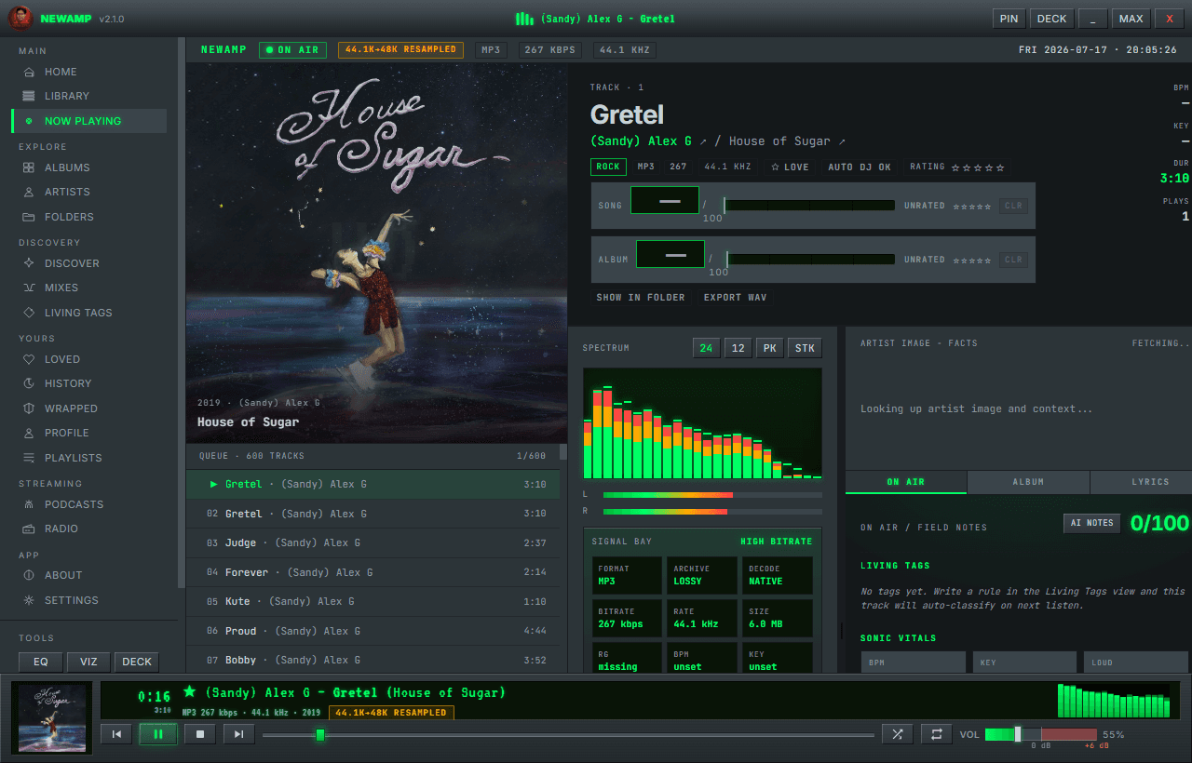Select NOW PLAYING in the sidebar
The width and height of the screenshot is (1192, 763).
(x=90, y=121)
